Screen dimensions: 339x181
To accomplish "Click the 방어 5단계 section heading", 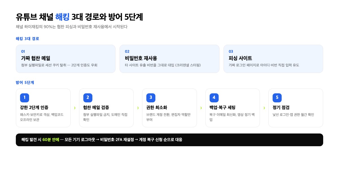I will (25, 83).
